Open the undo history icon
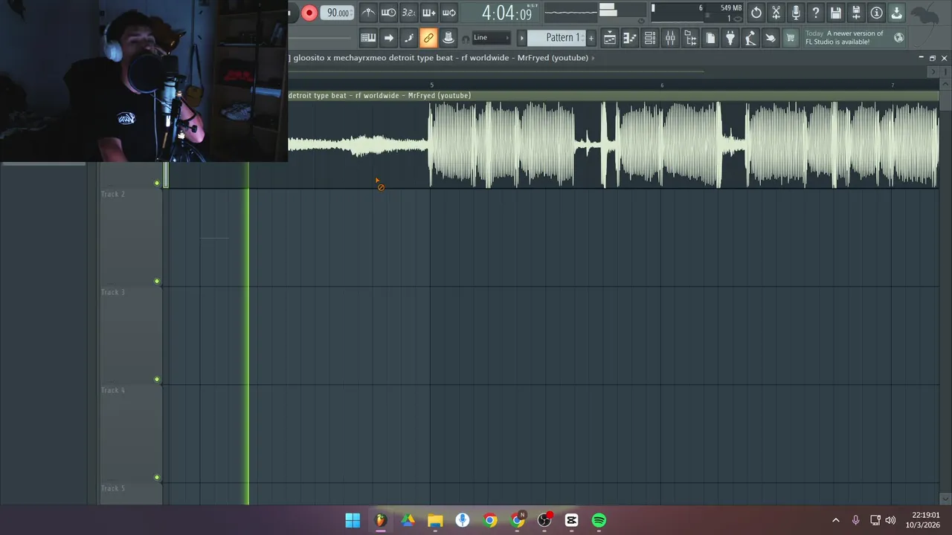 [x=756, y=13]
